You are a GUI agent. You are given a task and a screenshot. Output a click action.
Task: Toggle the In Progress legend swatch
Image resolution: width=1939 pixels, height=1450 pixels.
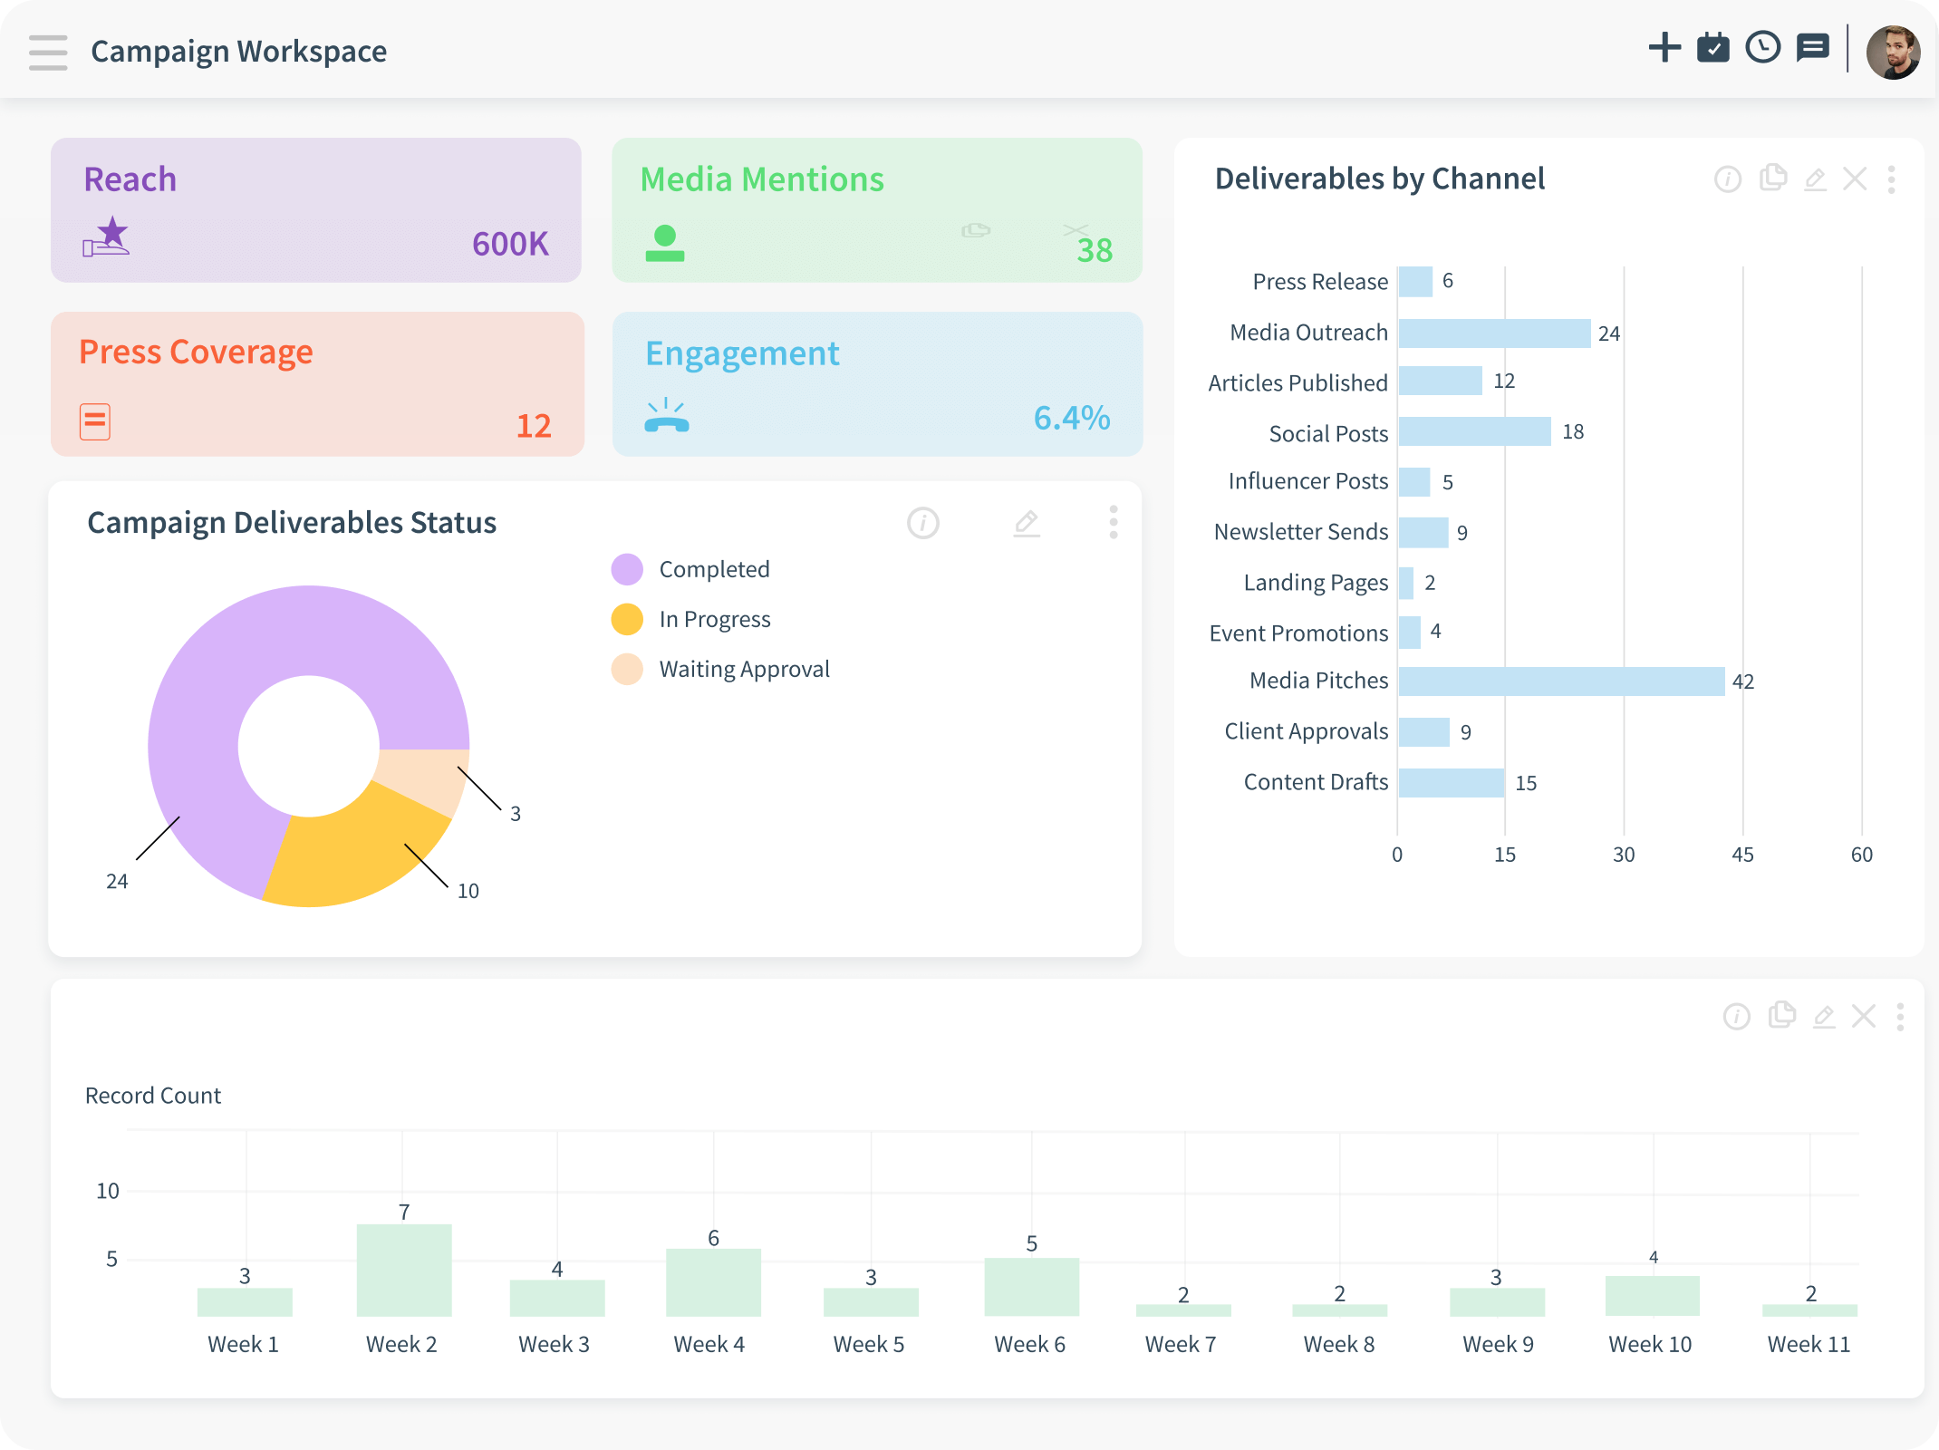(627, 619)
